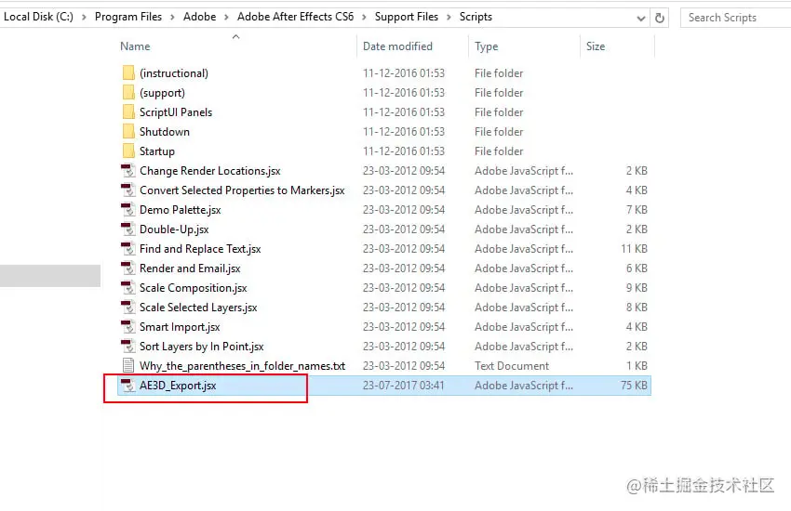Select the highlighted left navigation pane item

point(50,276)
